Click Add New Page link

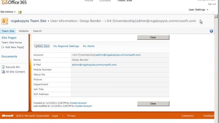13,47
